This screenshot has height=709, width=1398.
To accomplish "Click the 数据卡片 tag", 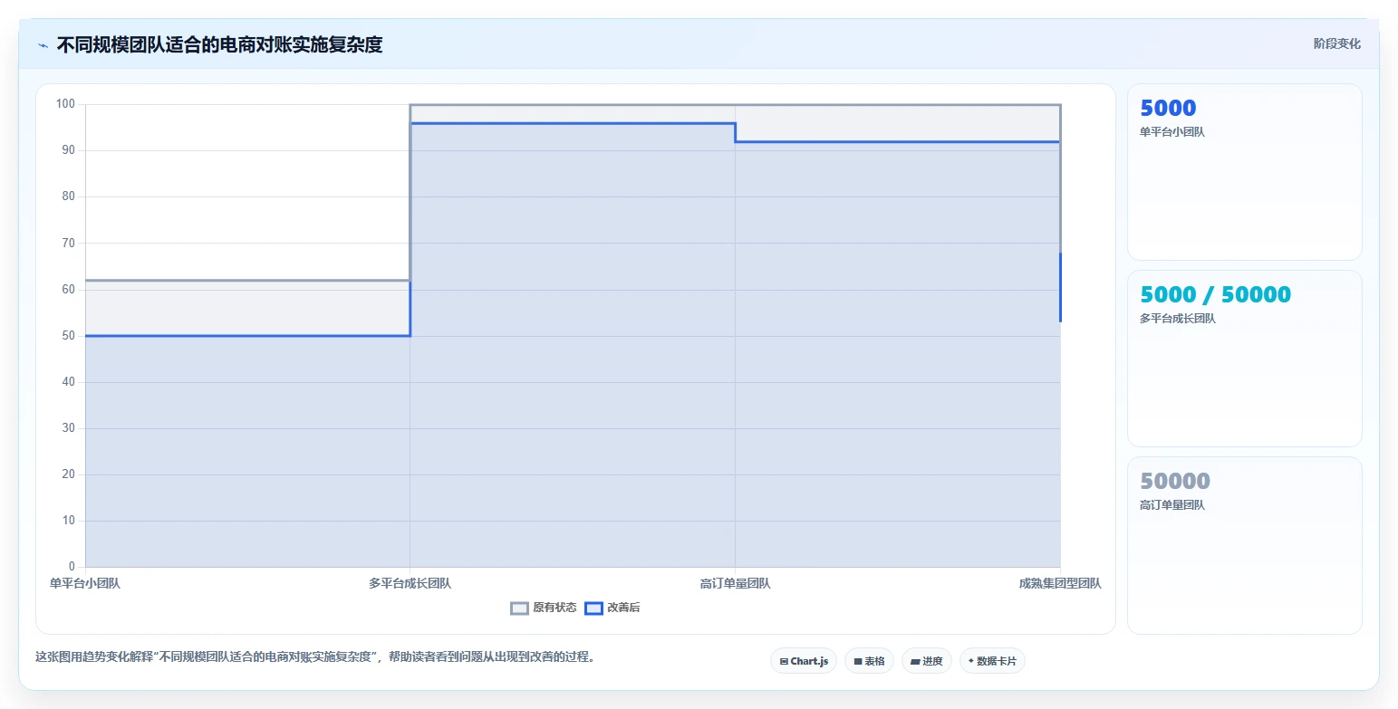I will tap(992, 661).
